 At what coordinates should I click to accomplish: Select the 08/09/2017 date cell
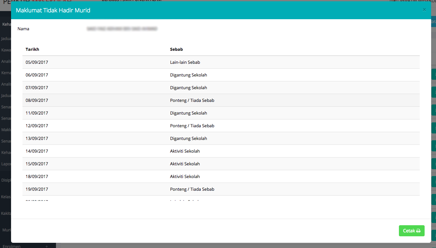point(37,100)
